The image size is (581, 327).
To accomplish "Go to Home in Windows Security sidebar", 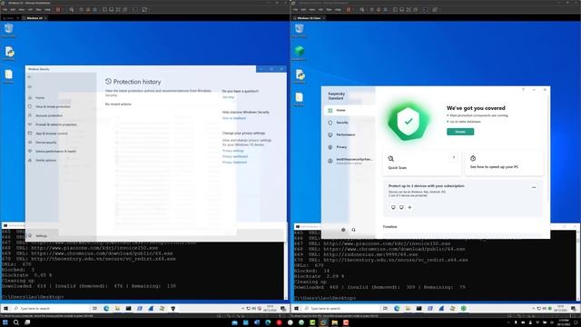I will click(x=40, y=98).
